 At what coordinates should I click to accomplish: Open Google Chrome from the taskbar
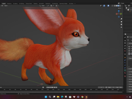(82, 97)
